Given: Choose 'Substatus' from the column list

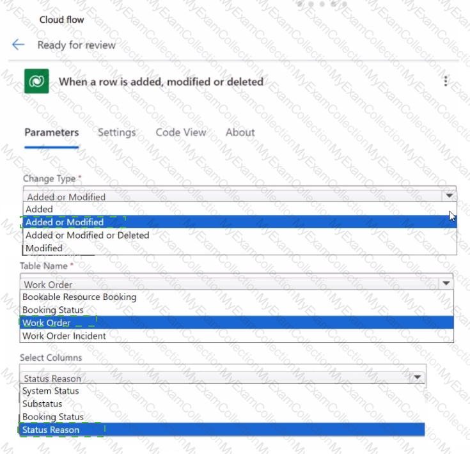Looking at the screenshot, I should click(x=42, y=403).
